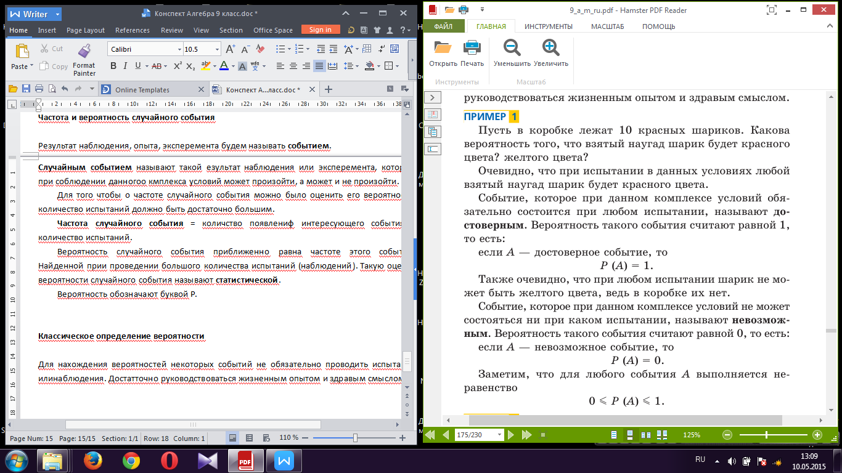842x473 pixels.
Task: Open Google Chrome from the taskbar
Action: click(x=131, y=461)
